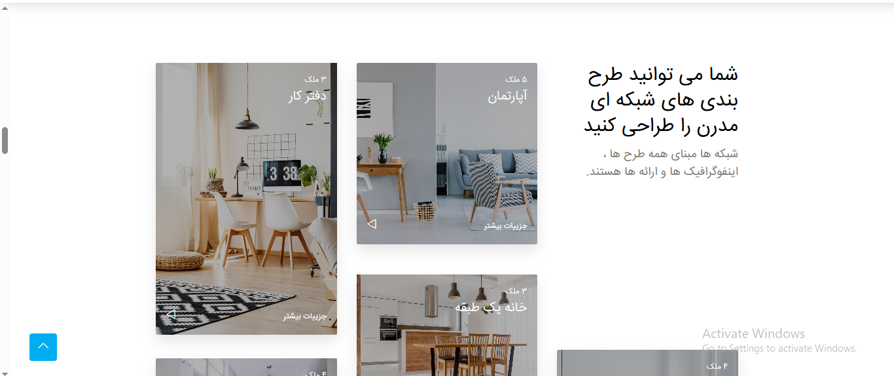This screenshot has width=894, height=376.
Task: Open جزییات بیشتر link on دفتر کار card
Action: point(304,316)
